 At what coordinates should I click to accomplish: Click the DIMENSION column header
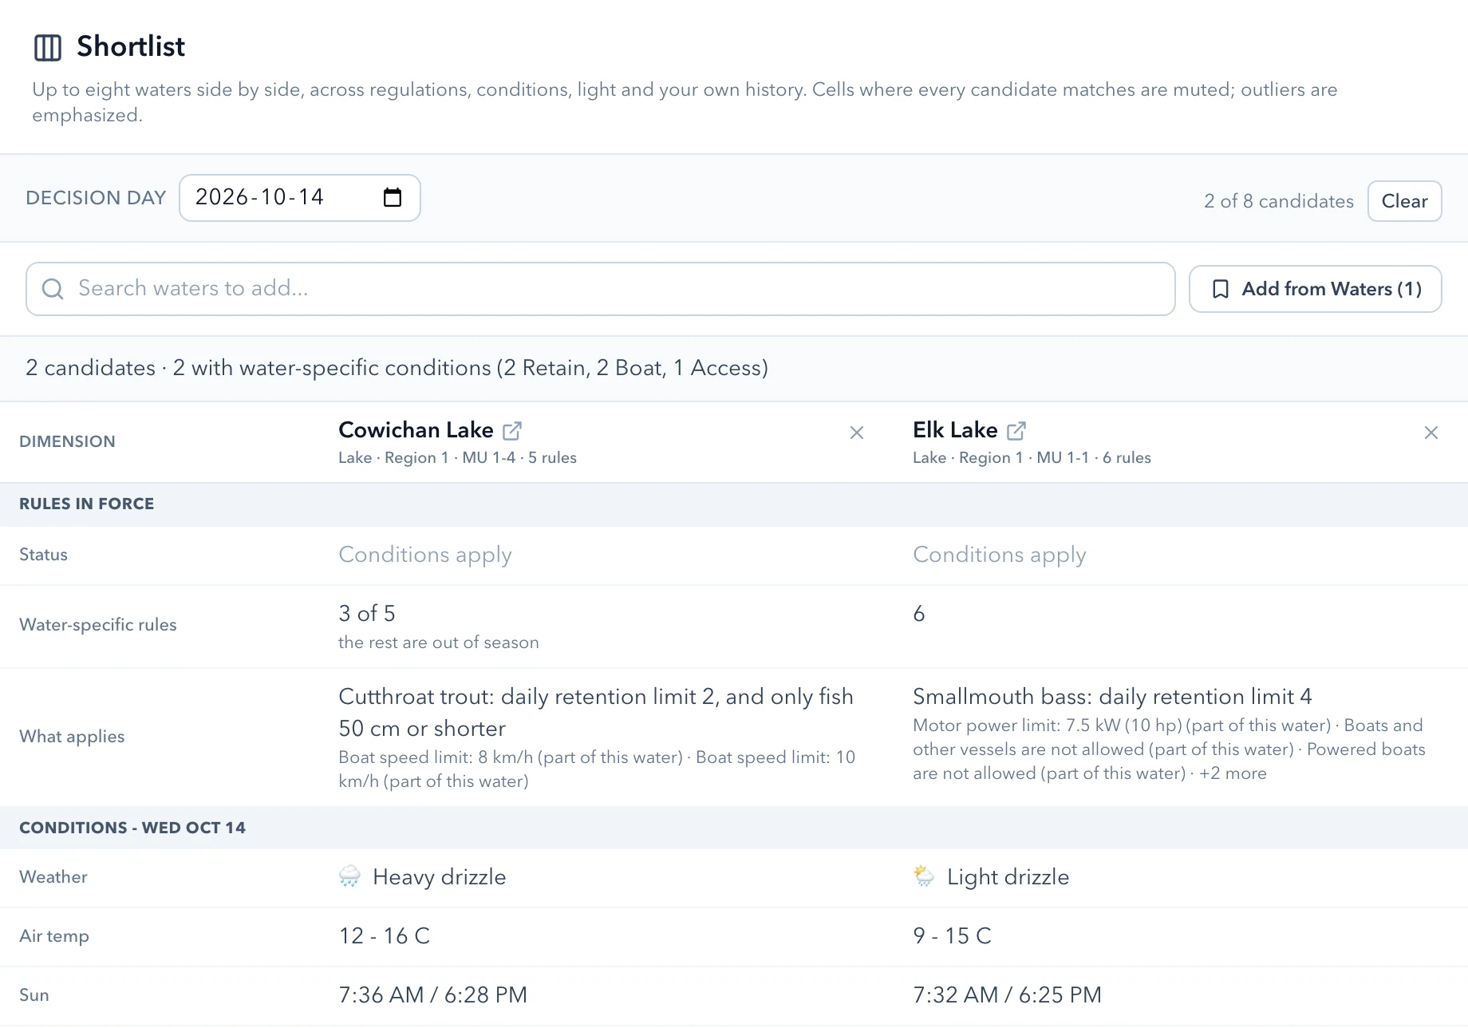click(x=67, y=441)
